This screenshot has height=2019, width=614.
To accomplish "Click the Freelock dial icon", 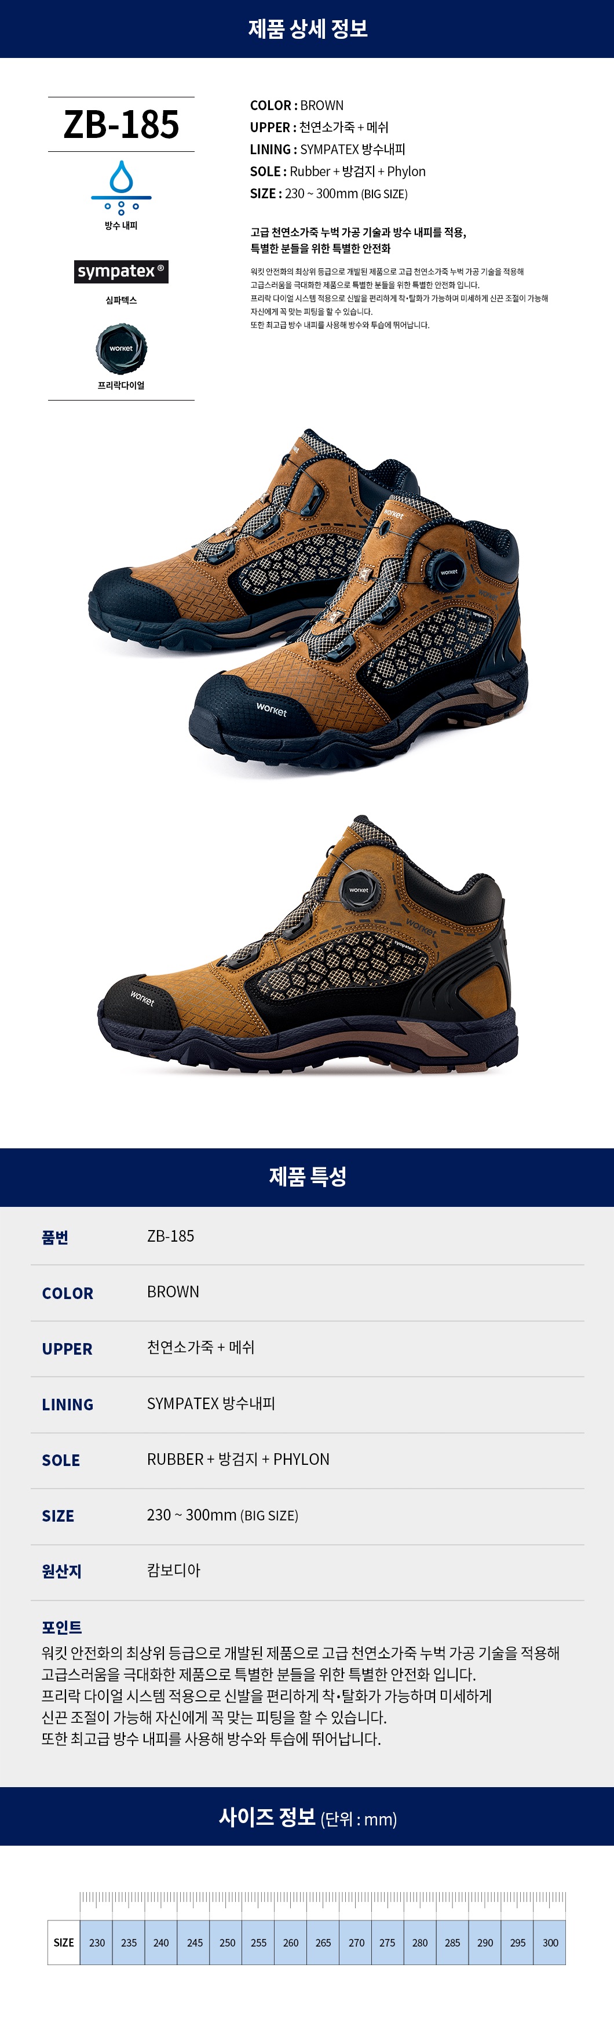I will pyautogui.click(x=122, y=349).
